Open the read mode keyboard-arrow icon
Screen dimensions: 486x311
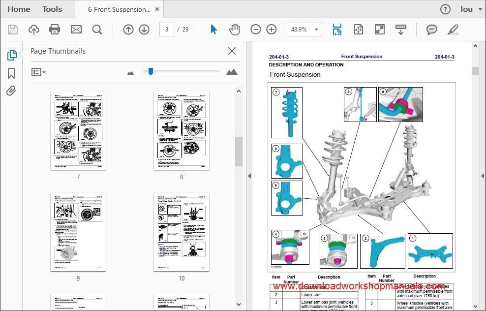401,30
